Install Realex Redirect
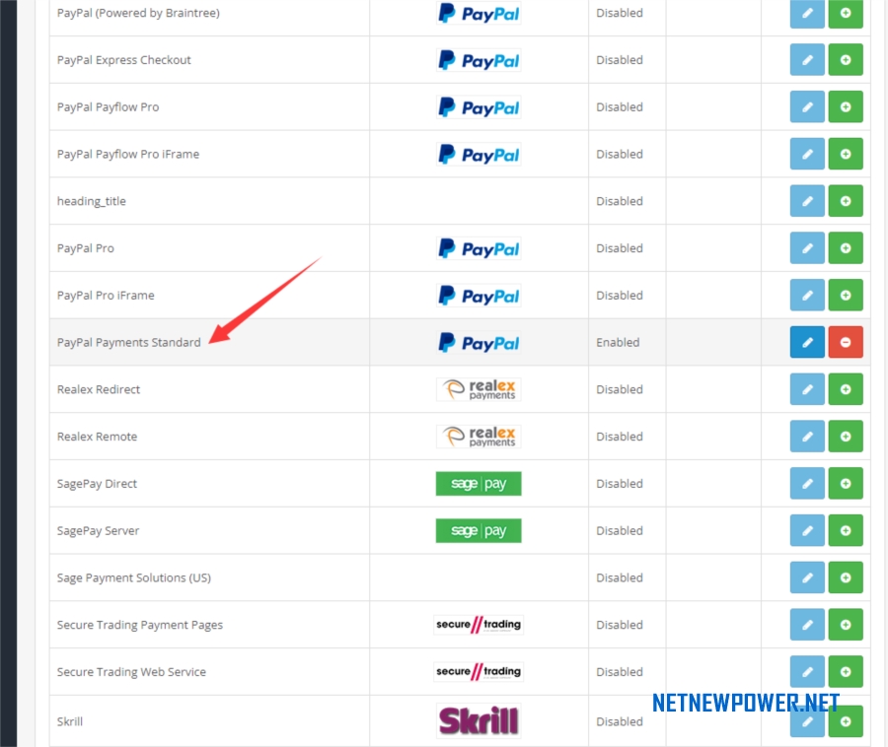The width and height of the screenshot is (888, 747). (x=846, y=389)
